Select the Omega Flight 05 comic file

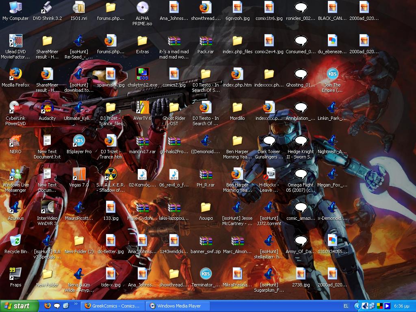coord(301,180)
